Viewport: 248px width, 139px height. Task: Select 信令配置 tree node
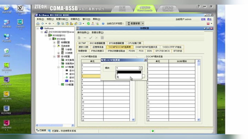coord(65,56)
